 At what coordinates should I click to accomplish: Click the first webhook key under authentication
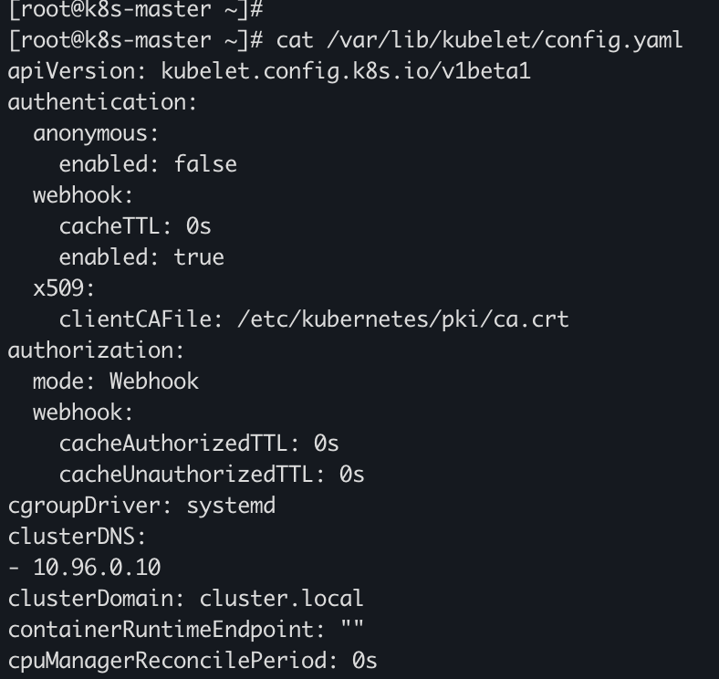83,195
